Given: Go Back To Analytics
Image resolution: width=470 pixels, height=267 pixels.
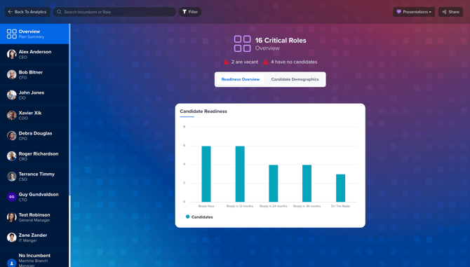Looking at the screenshot, I should click(x=27, y=12).
